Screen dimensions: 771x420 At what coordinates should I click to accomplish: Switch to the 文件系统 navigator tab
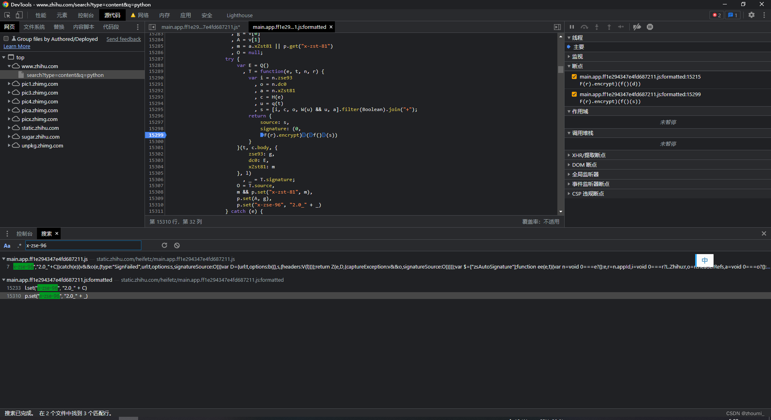(x=34, y=27)
